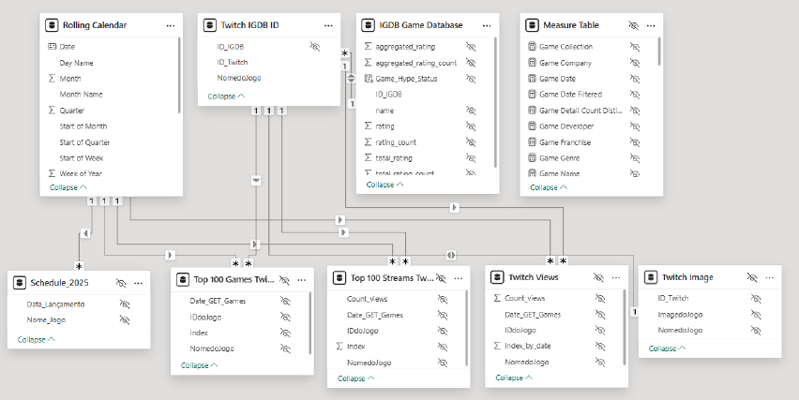Toggle the hidden eye icon for Data_Lançamento
The width and height of the screenshot is (799, 400).
(125, 304)
